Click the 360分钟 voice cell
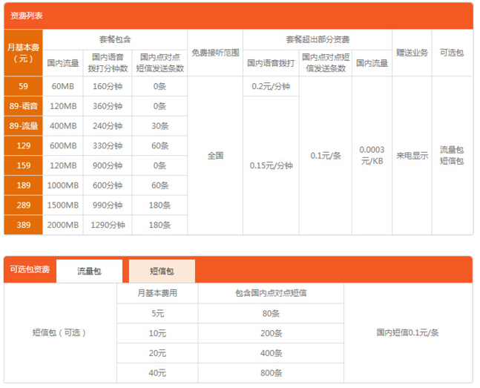This screenshot has width=480, height=388. pos(108,106)
